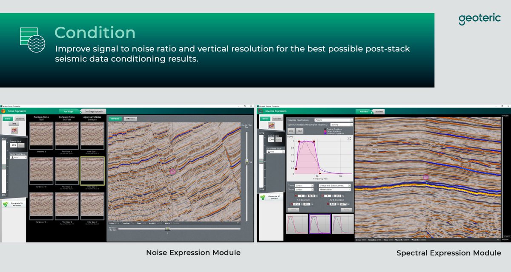Click pink marker on Noise Expression seismic view
The width and height of the screenshot is (511, 272).
[x=172, y=171]
